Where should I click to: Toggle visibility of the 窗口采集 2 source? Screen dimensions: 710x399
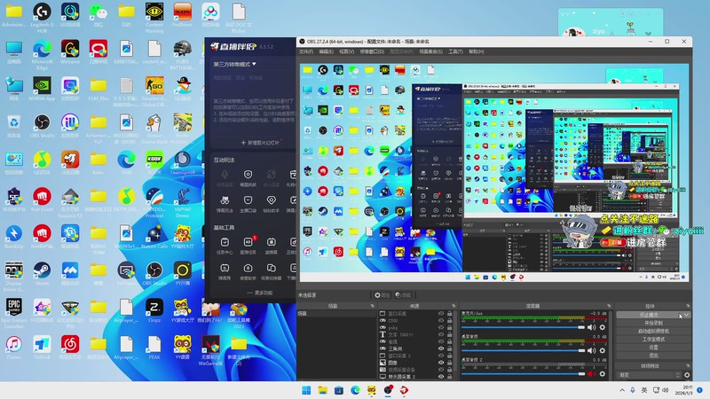point(441,356)
